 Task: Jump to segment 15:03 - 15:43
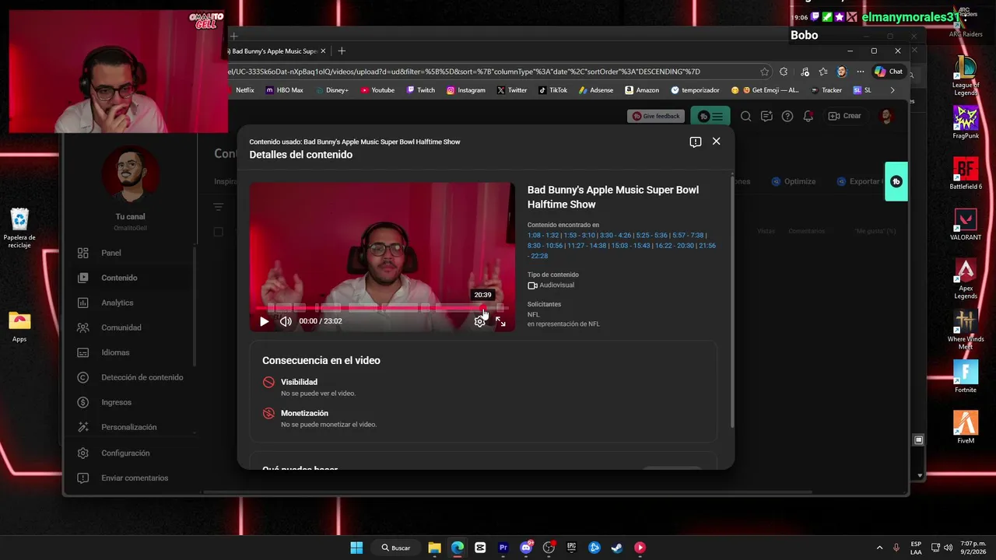(630, 246)
